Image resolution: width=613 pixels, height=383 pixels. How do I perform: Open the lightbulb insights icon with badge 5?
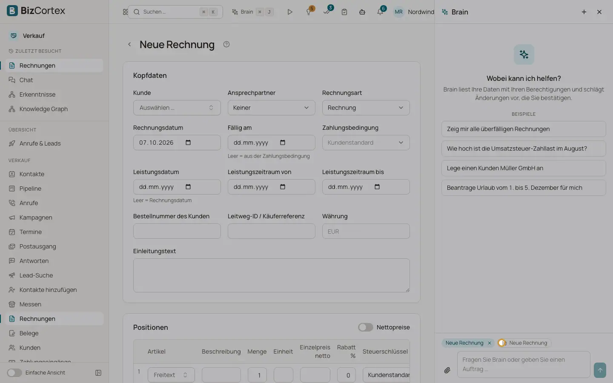309,12
